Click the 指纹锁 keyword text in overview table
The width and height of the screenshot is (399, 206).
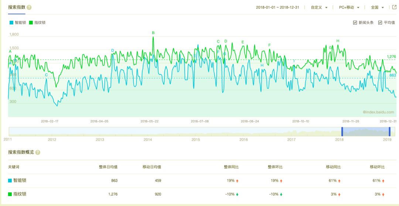tap(20, 194)
